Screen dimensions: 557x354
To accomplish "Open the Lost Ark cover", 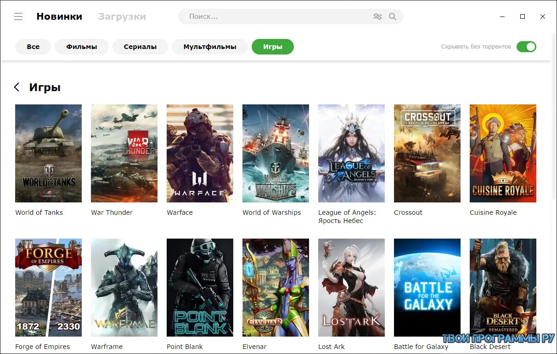I will click(x=351, y=288).
